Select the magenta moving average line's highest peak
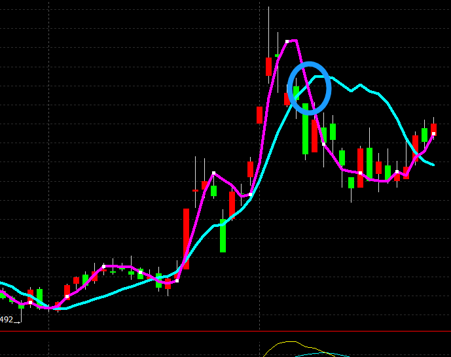Viewport: 451px width, 357px height. tap(292, 41)
